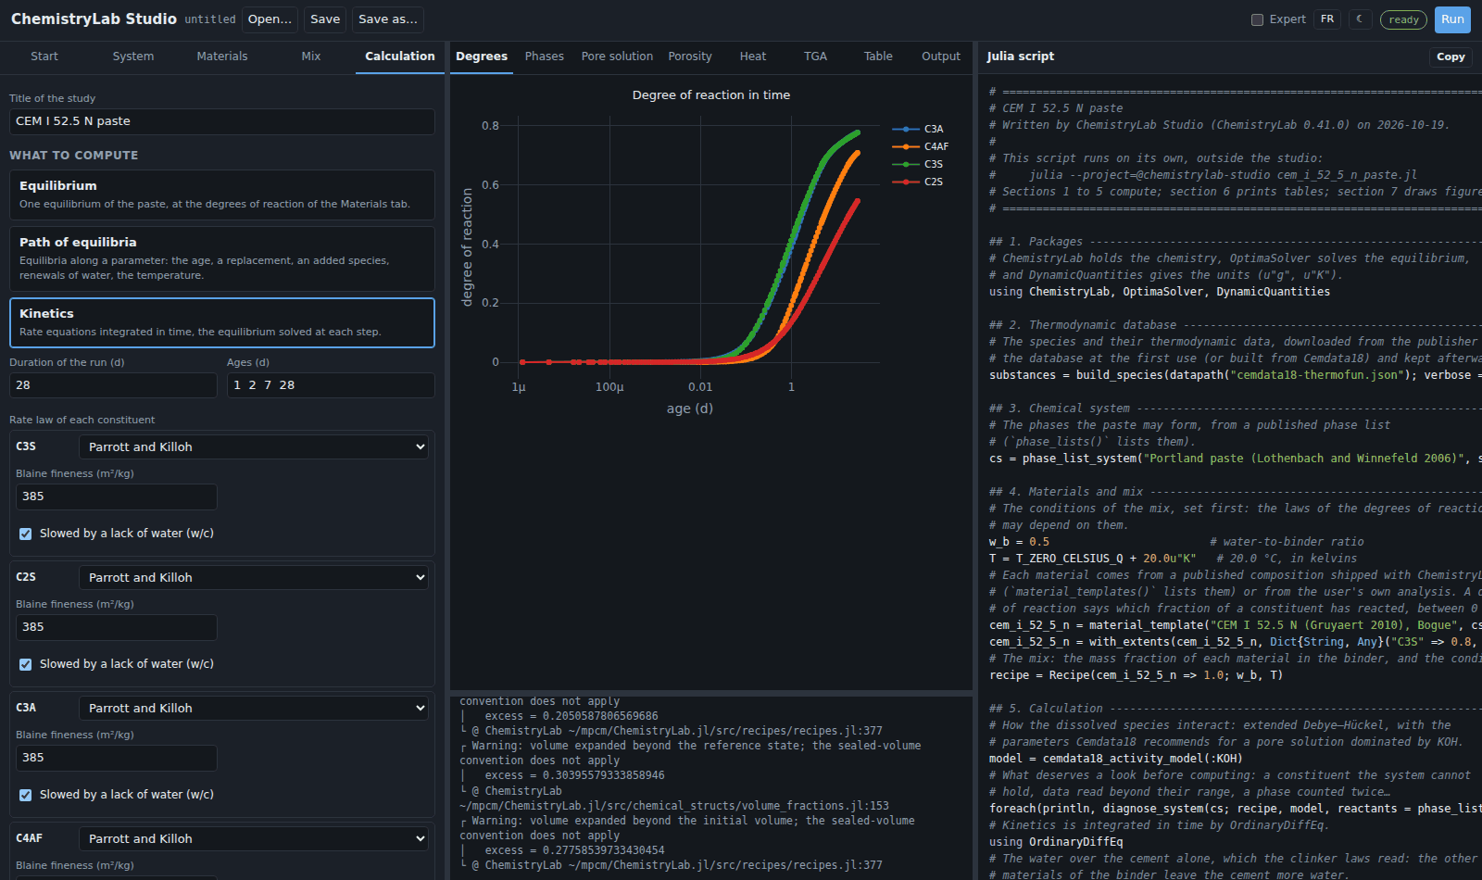
Task: Click the Save as… button
Action: (388, 19)
